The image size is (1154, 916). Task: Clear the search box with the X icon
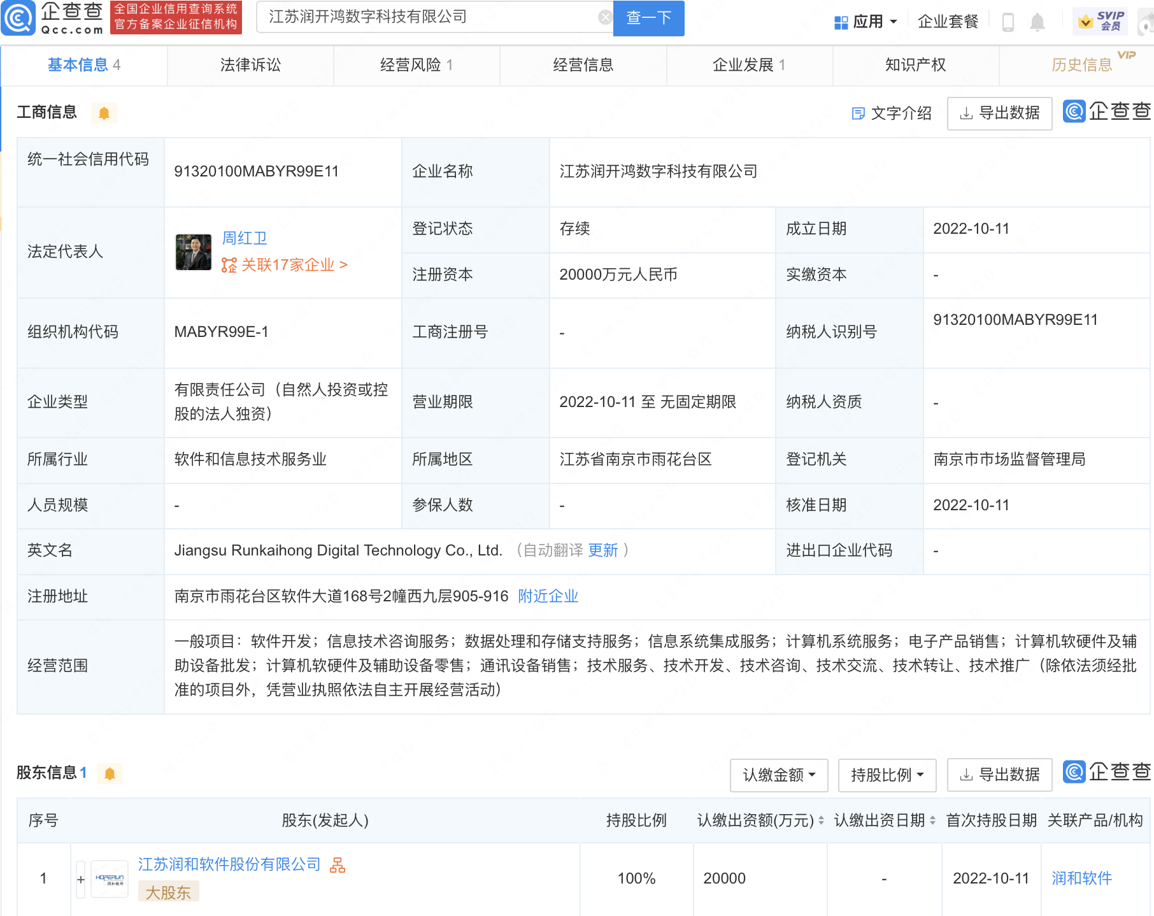pos(605,17)
